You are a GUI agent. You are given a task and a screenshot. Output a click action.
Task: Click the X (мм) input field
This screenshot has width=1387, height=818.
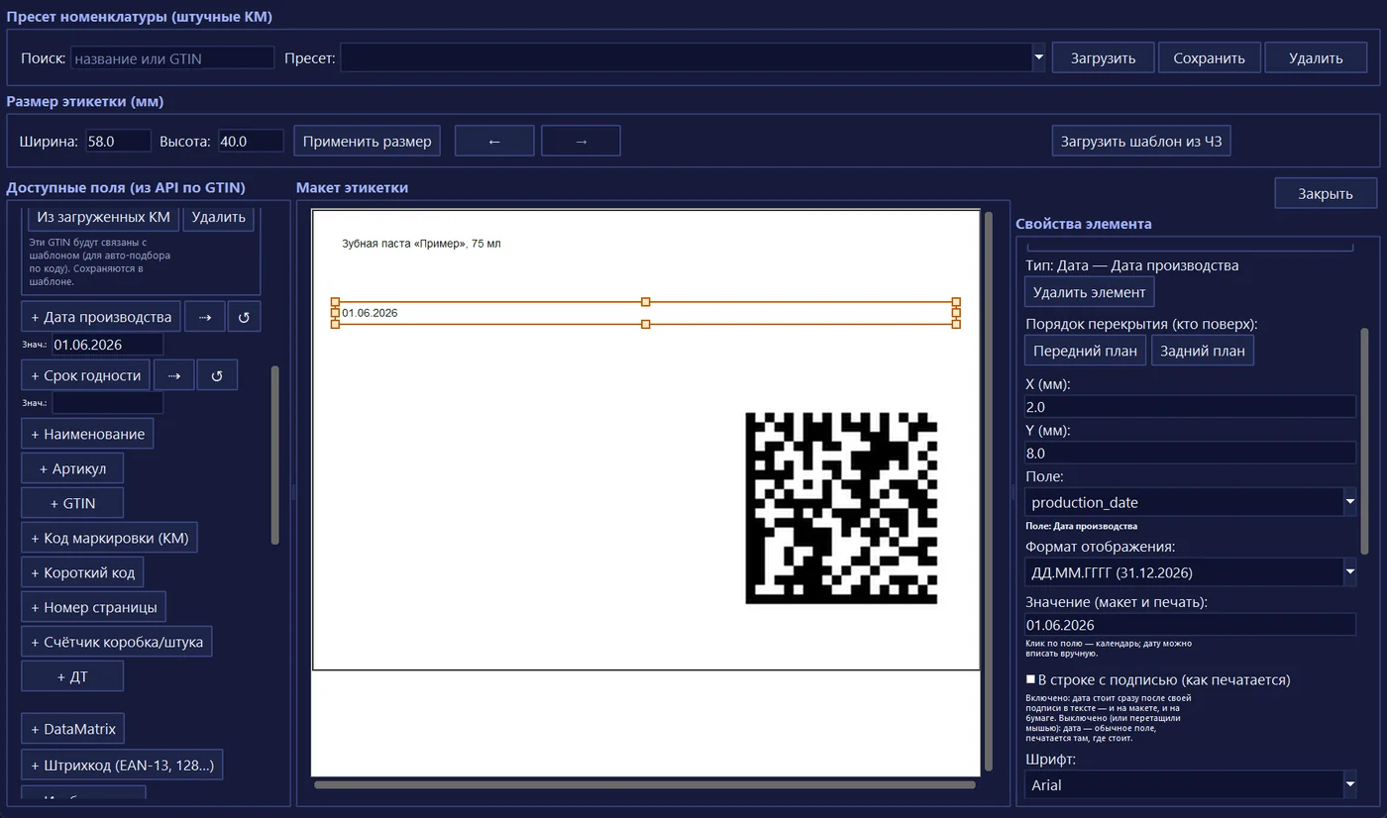tap(1190, 406)
